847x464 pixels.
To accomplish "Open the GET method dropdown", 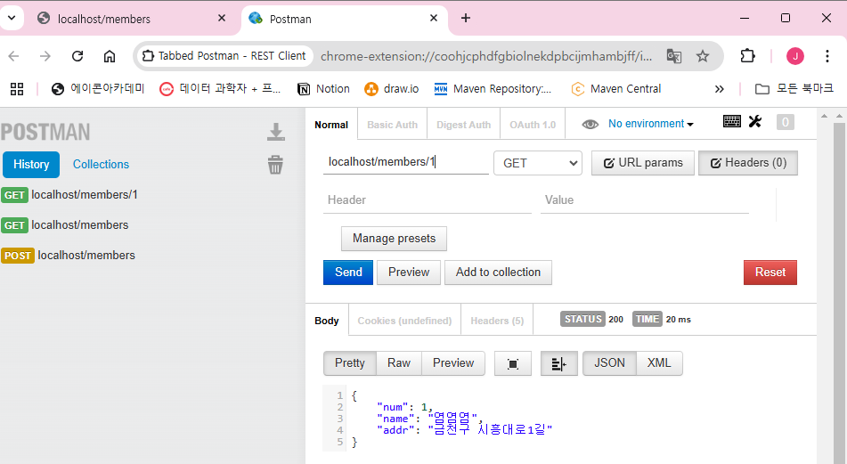I will 538,163.
